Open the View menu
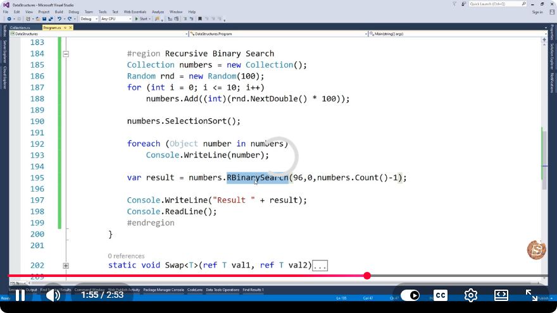This screenshot has height=313, width=557. click(x=29, y=12)
